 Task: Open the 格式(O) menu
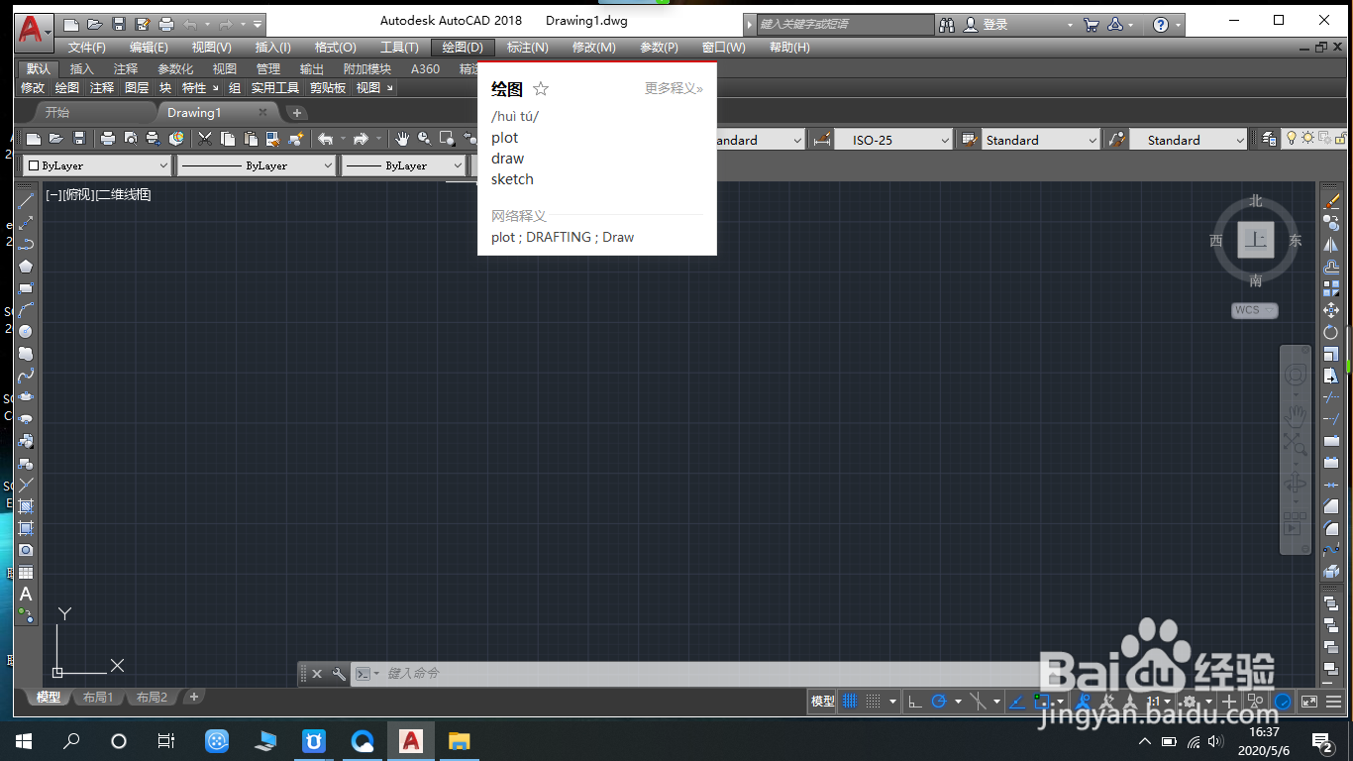point(335,48)
